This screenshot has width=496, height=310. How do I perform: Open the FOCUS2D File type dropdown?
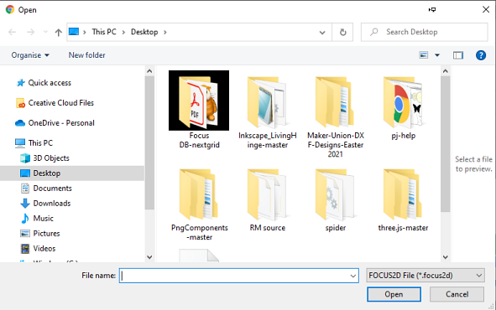(x=426, y=276)
